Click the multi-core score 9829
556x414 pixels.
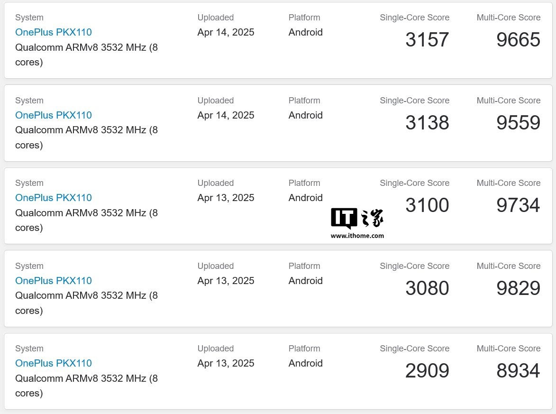(x=518, y=288)
